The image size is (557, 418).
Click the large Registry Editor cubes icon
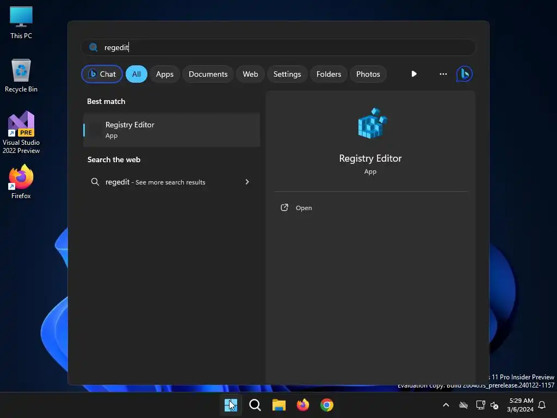pyautogui.click(x=372, y=124)
